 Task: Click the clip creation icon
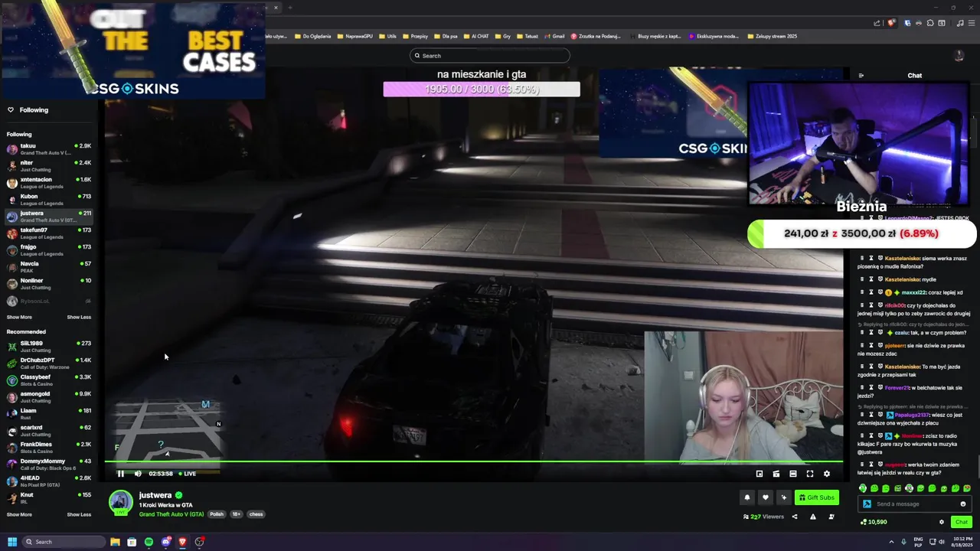point(776,474)
